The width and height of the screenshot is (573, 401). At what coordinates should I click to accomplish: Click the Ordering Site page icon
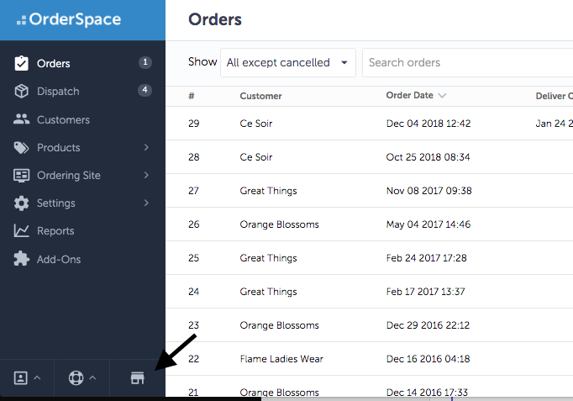coord(21,176)
